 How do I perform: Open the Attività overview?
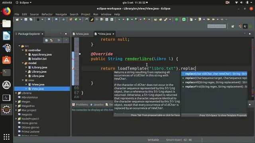pos(7,3)
